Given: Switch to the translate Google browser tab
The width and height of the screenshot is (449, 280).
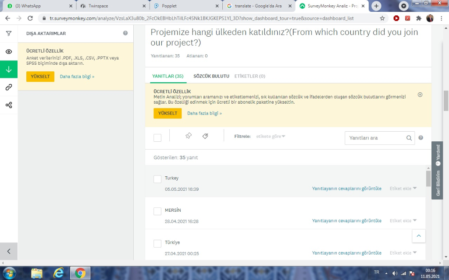Looking at the screenshot, I should tap(259, 6).
